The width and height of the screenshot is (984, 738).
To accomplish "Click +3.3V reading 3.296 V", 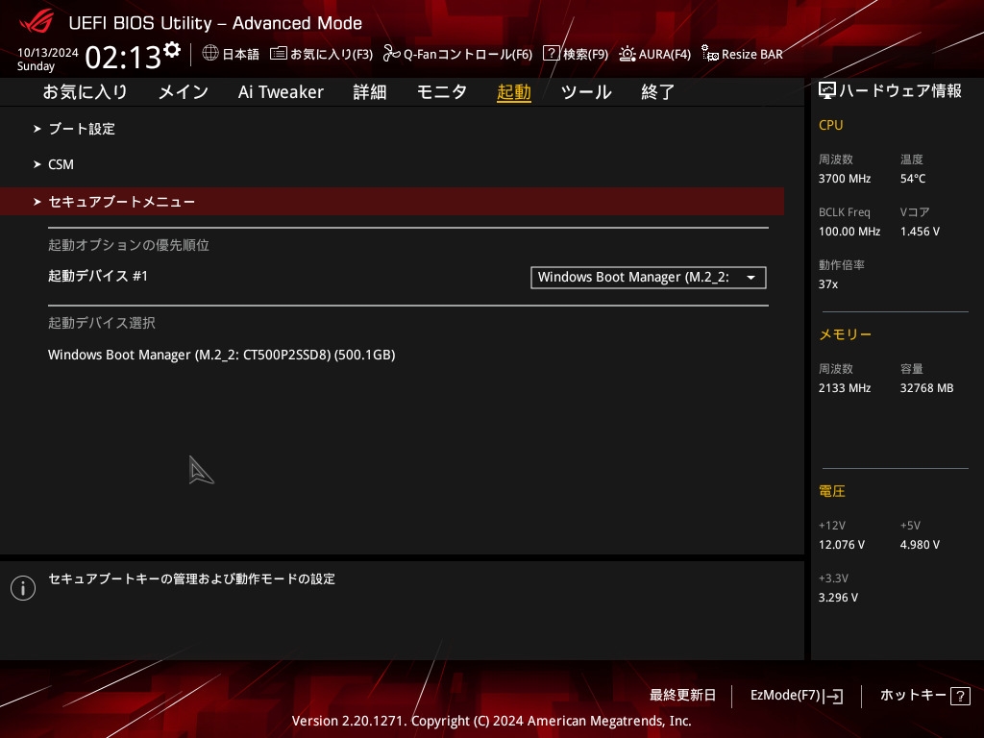I will [x=838, y=598].
